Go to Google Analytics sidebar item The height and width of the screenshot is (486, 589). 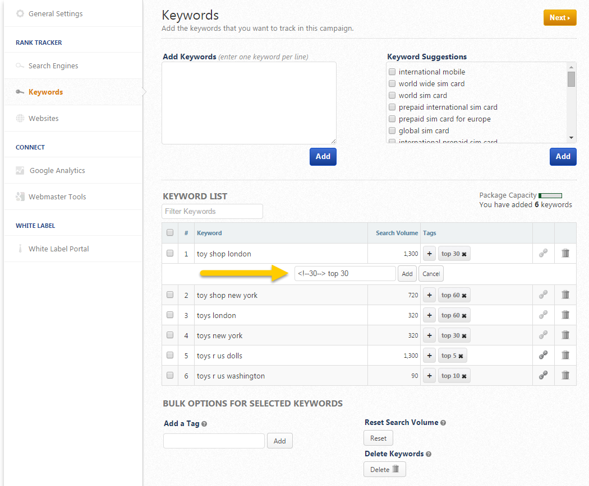click(x=57, y=170)
